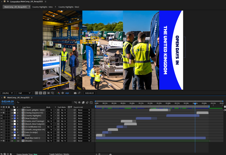This screenshot has width=226, height=155.
Task: Click the Reset Exposure icon
Action: 62,93
